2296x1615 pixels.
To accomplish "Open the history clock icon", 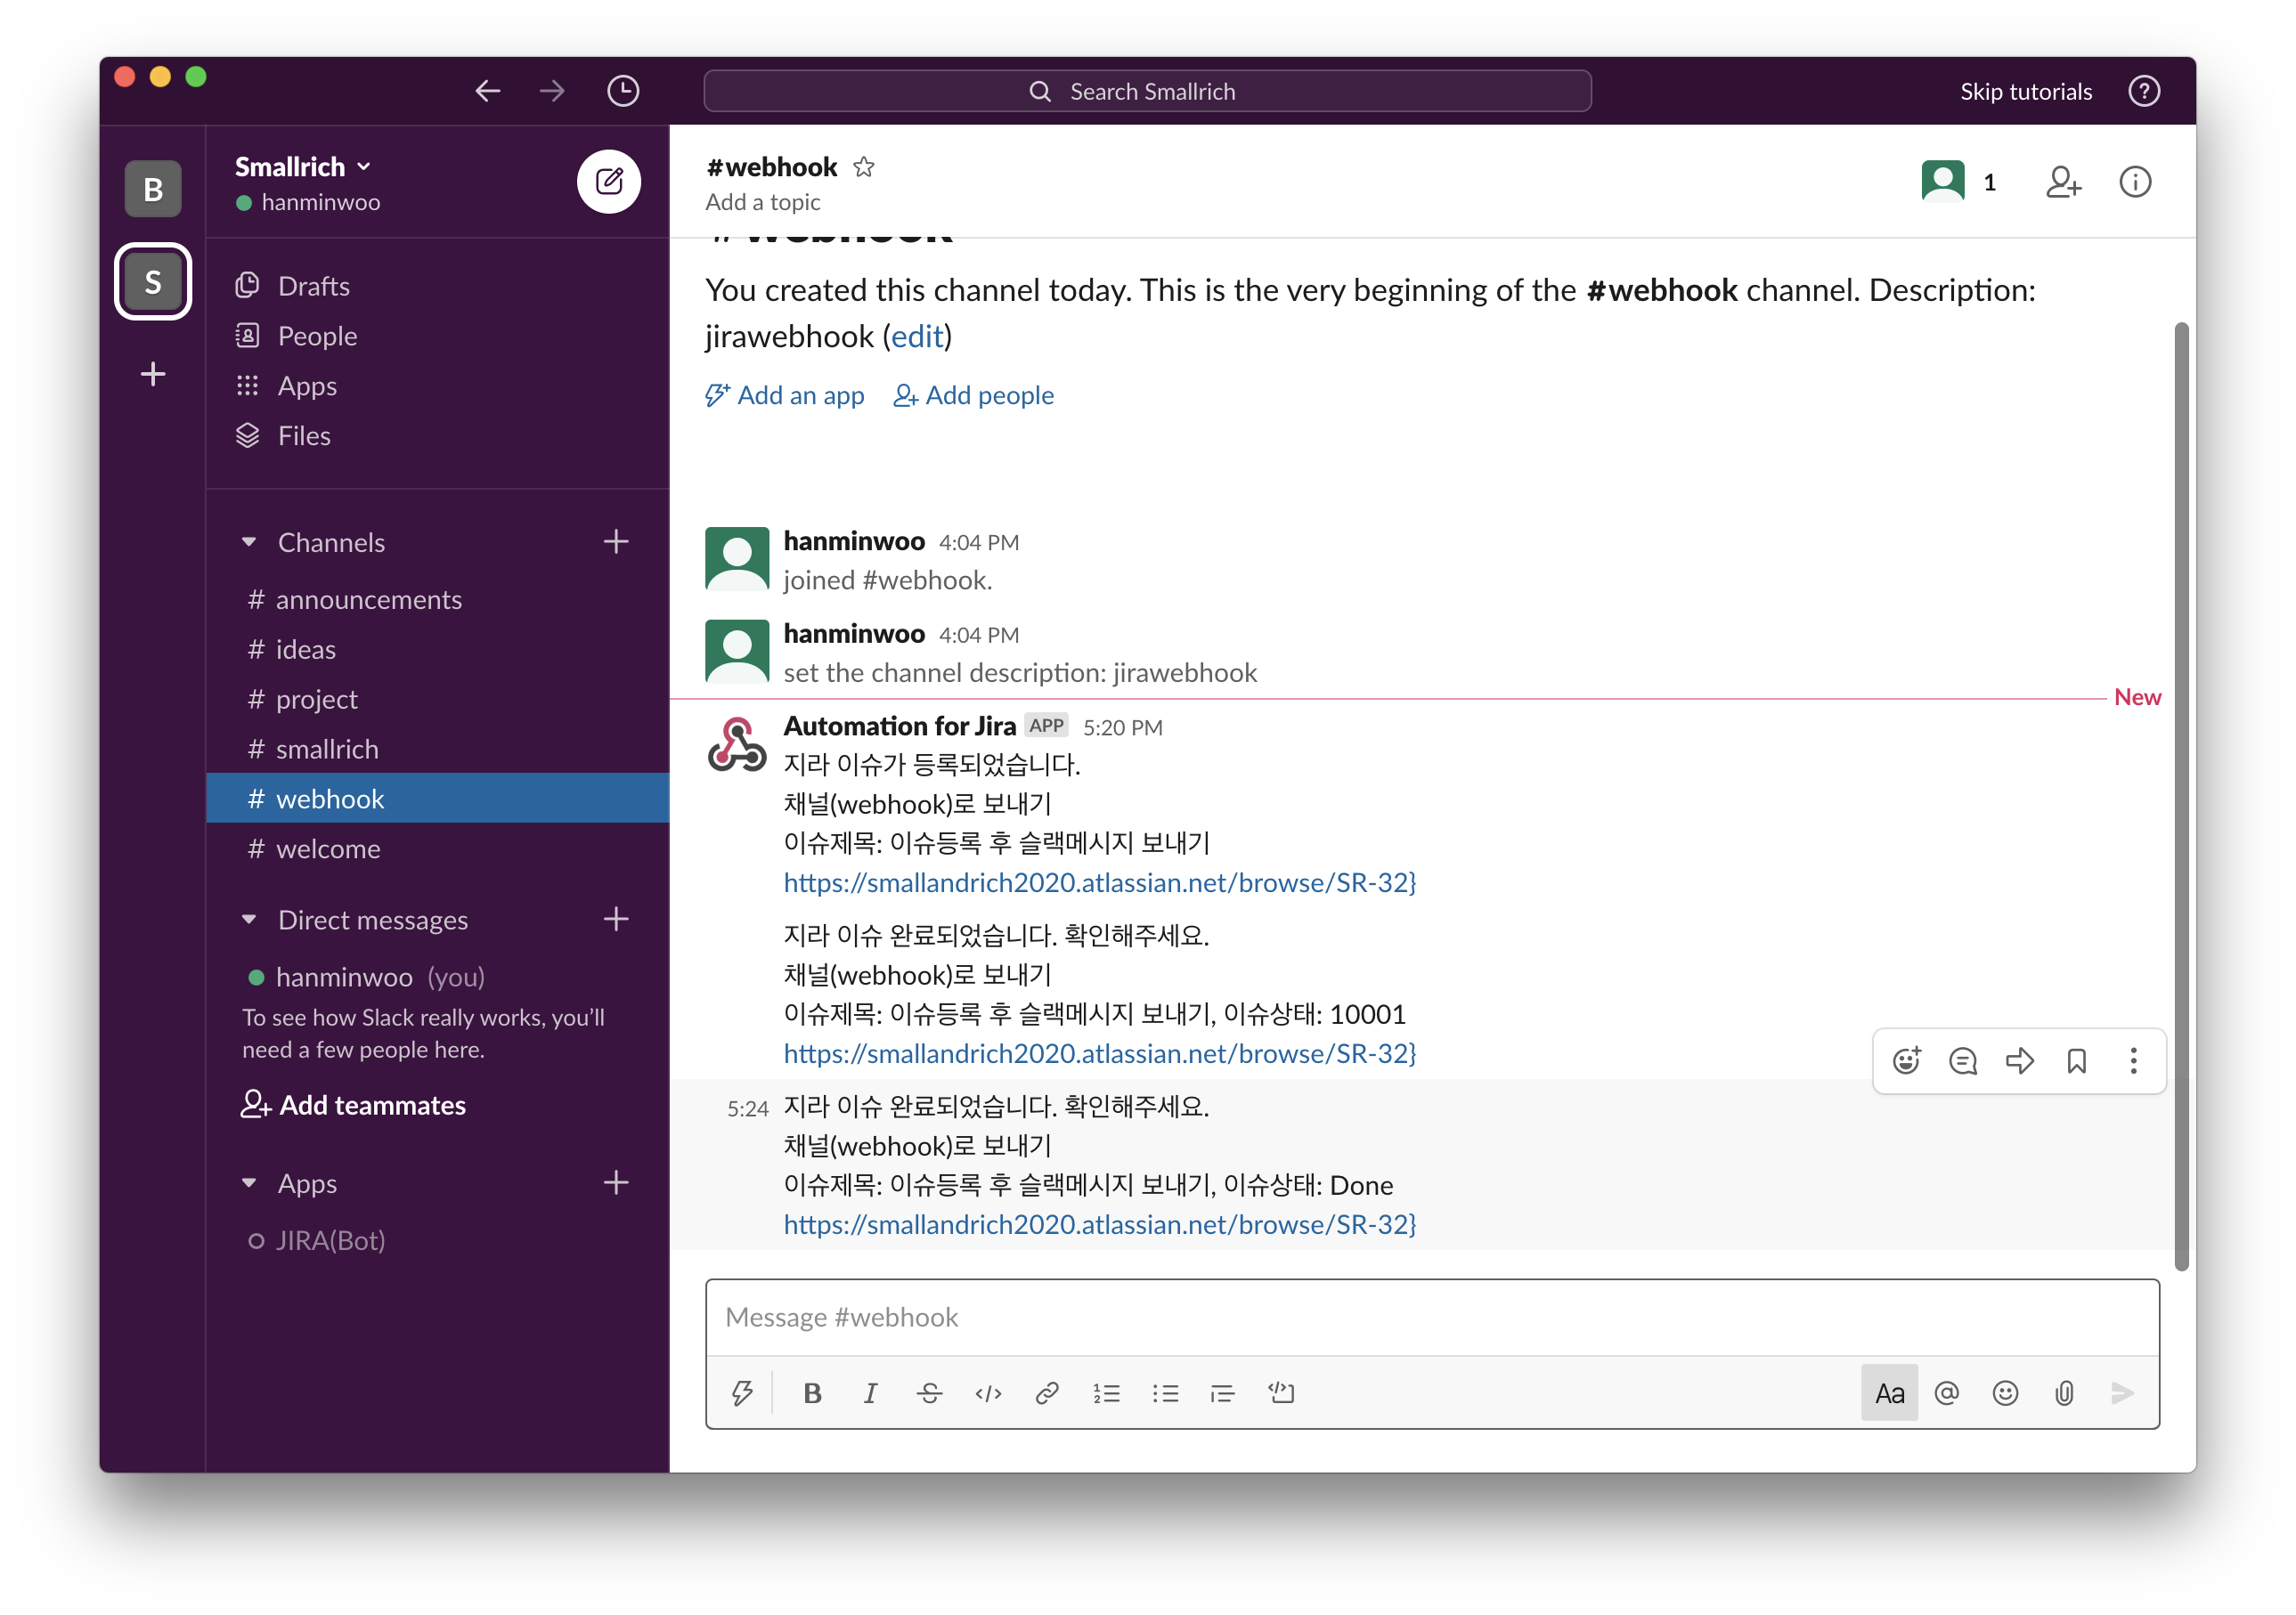I will pyautogui.click(x=623, y=91).
